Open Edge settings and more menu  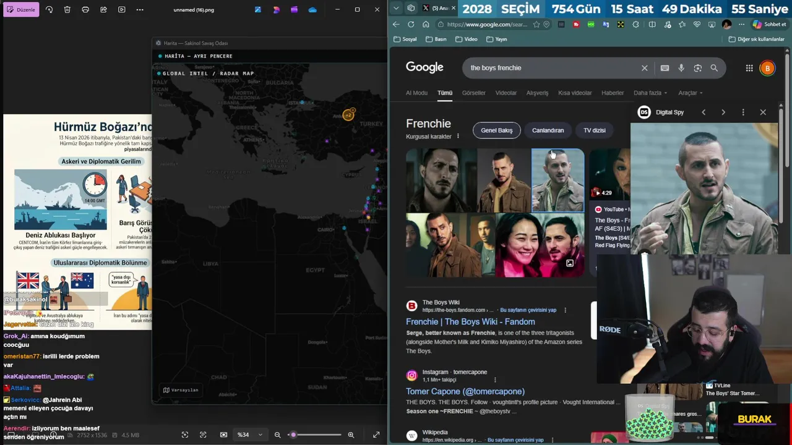(x=741, y=25)
